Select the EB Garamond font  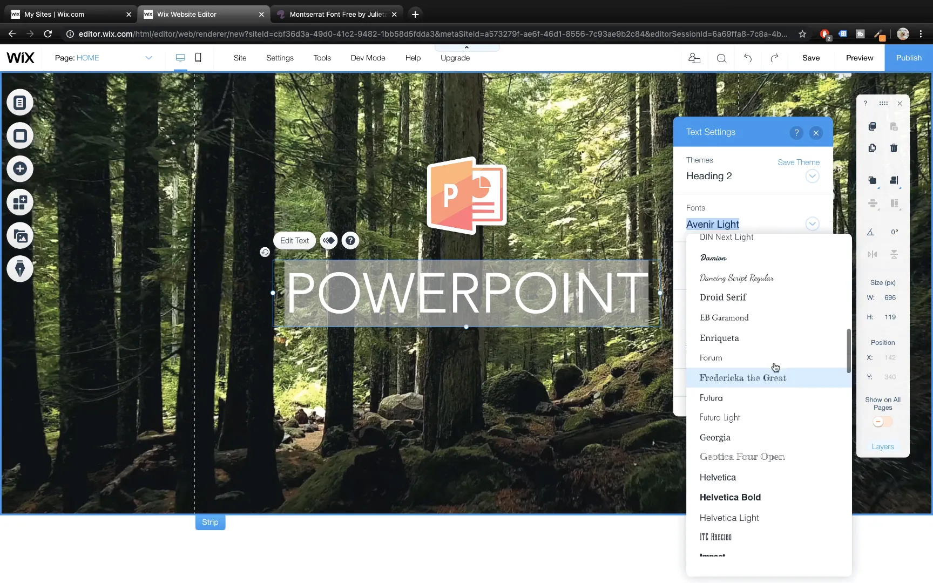click(x=769, y=317)
